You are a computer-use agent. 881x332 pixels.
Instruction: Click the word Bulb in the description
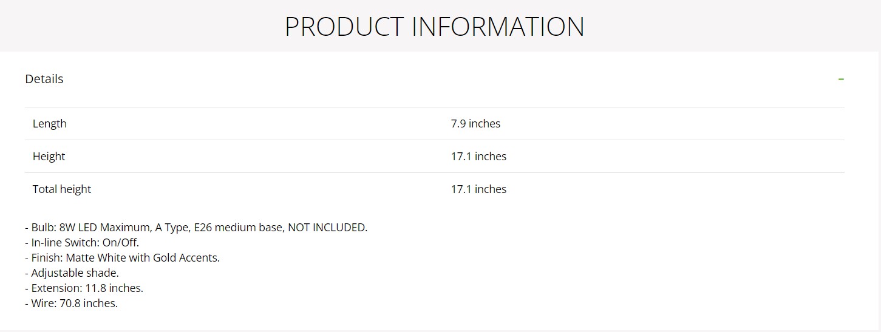[43, 228]
